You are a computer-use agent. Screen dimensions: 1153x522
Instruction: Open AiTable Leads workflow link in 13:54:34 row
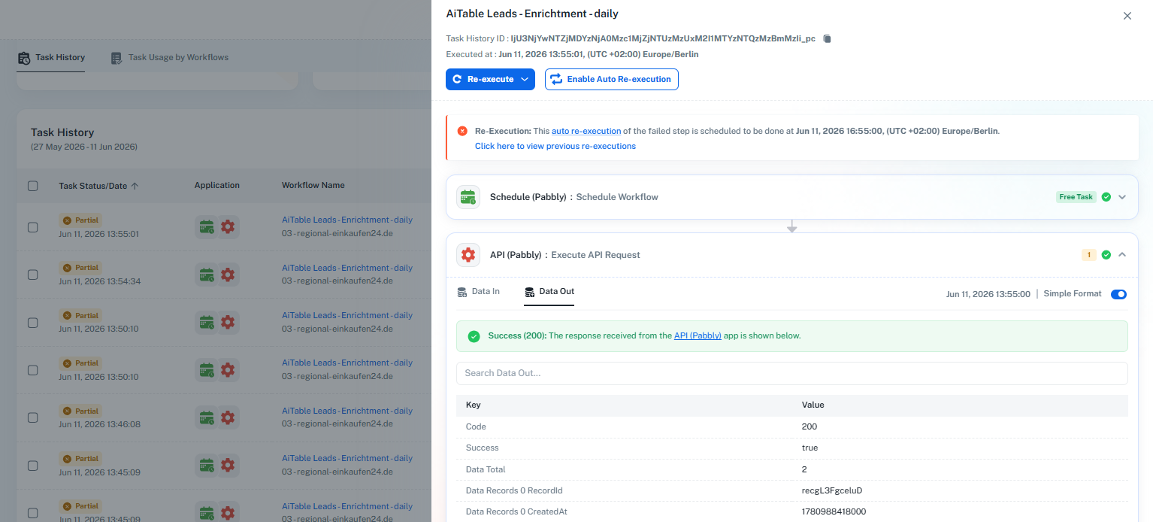tap(347, 268)
